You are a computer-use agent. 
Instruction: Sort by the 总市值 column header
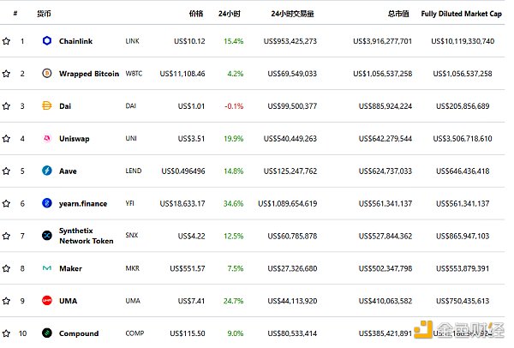pos(398,15)
